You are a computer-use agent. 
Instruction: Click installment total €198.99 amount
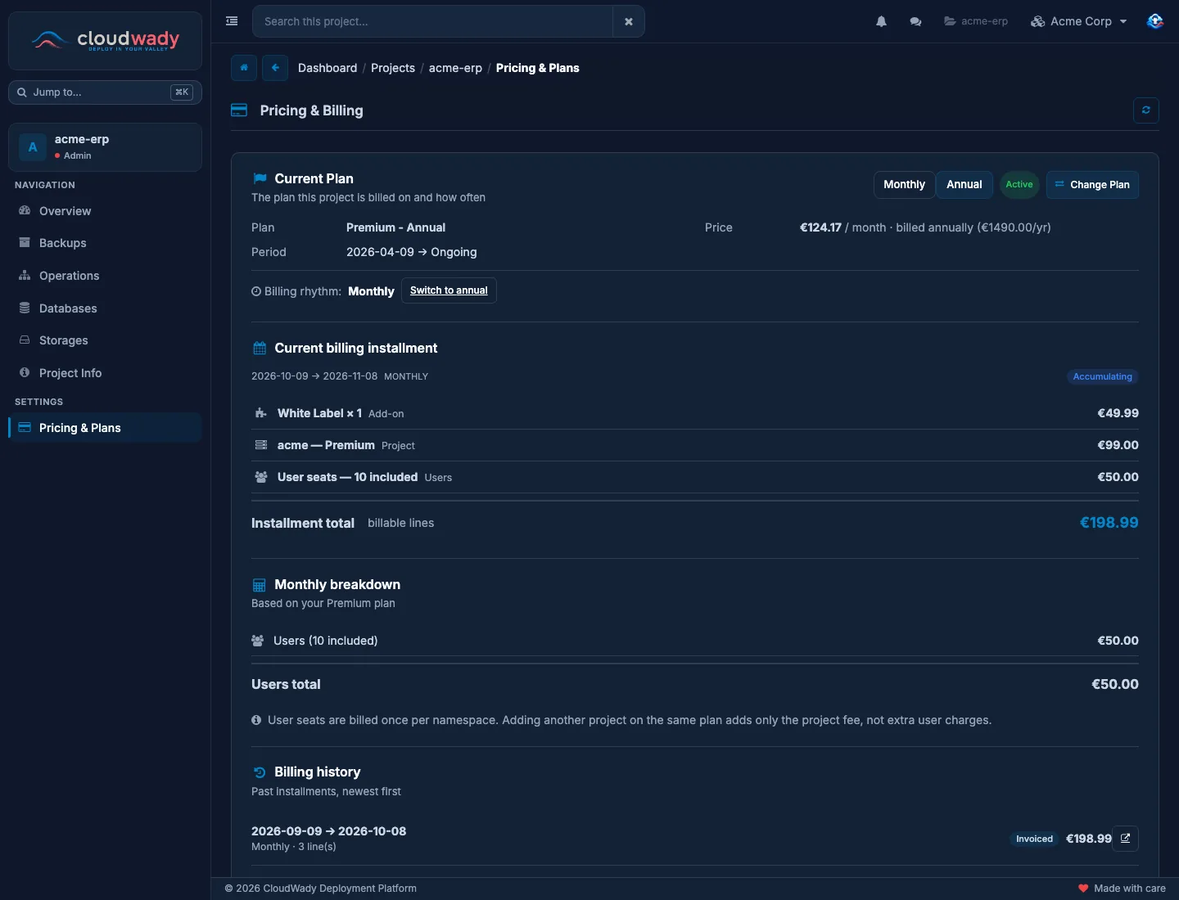(x=1109, y=523)
